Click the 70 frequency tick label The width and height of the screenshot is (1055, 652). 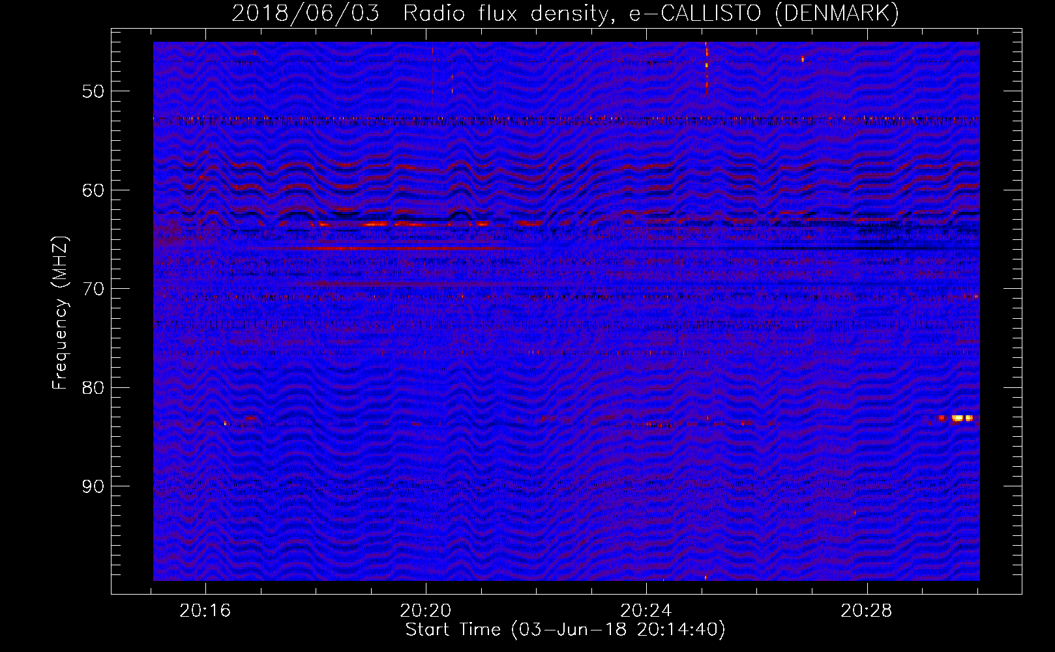[x=93, y=289]
